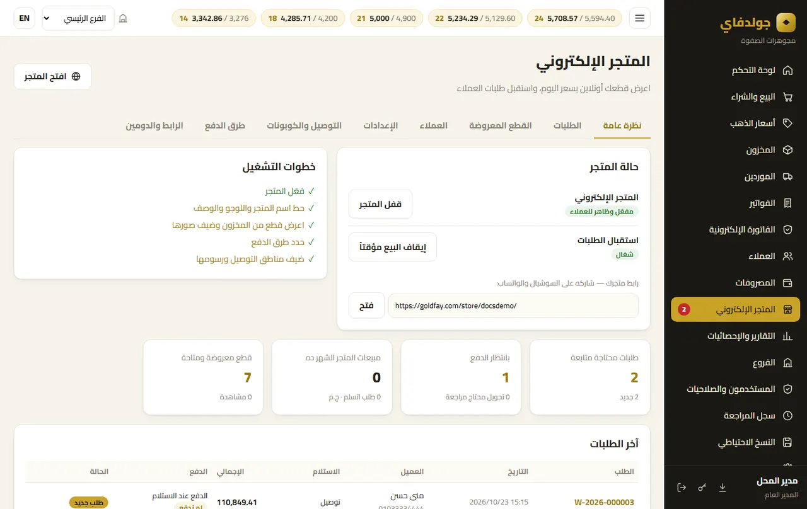The height and width of the screenshot is (509, 807).
Task: Click the فتح button beside store link
Action: [x=366, y=306]
